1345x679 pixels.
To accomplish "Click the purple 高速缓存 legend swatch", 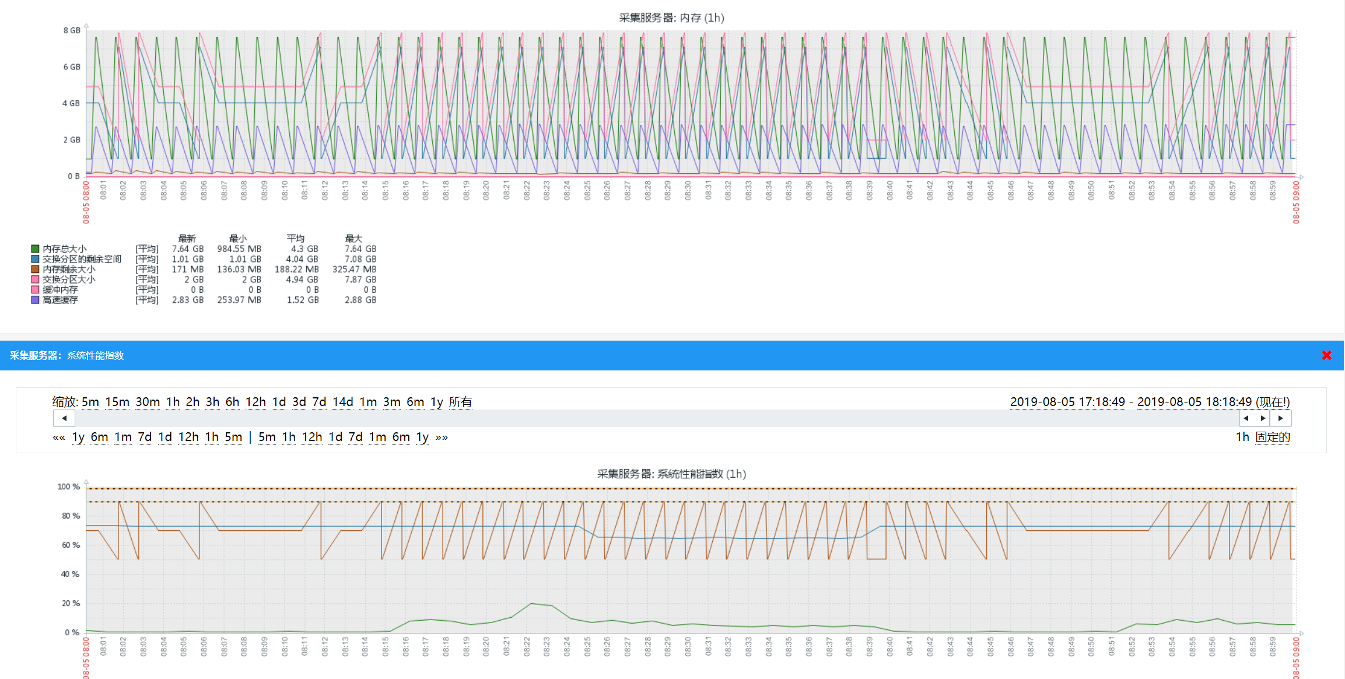I will click(x=35, y=300).
